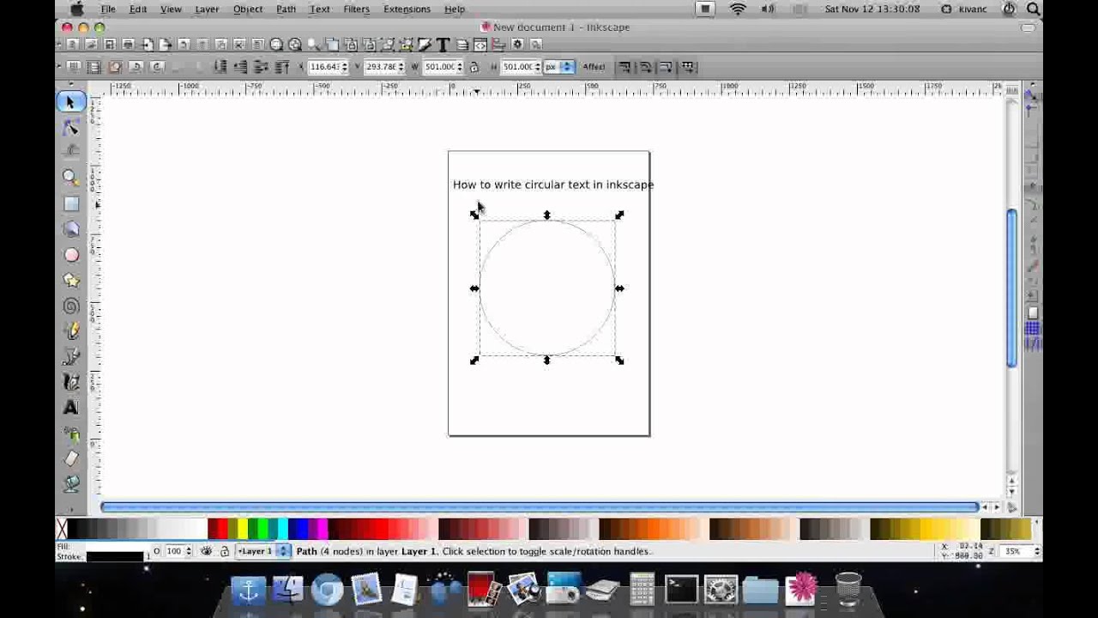
Task: Raise selection to top icon
Action: pos(283,67)
